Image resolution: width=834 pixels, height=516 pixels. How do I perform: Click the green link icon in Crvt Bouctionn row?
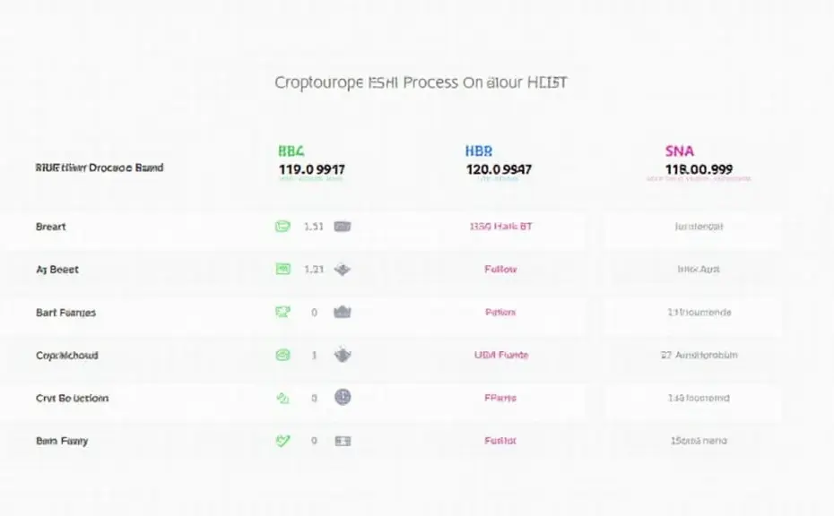(x=282, y=397)
